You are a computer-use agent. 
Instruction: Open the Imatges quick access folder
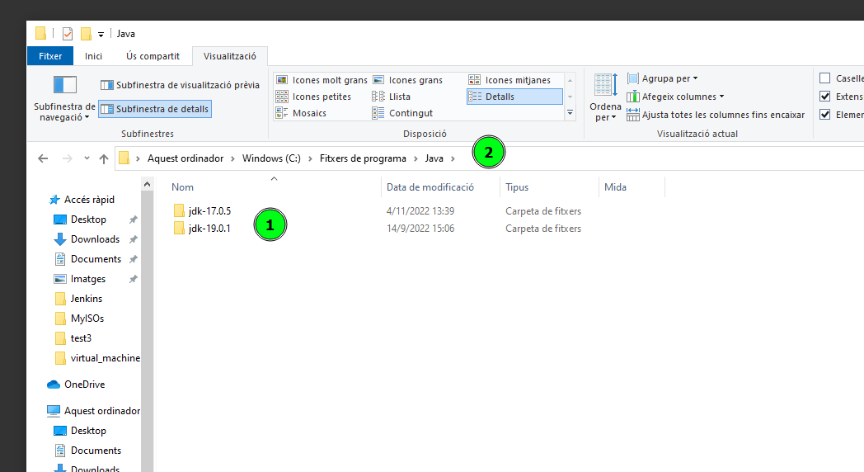point(80,279)
